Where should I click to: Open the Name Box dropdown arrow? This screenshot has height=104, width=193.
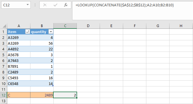coord(28,5)
